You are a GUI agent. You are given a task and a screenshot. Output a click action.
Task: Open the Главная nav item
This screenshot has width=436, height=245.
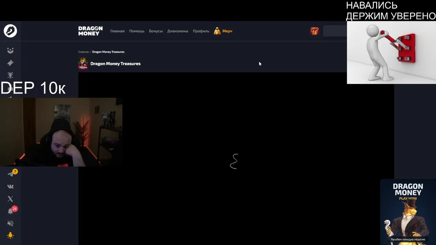point(117,31)
